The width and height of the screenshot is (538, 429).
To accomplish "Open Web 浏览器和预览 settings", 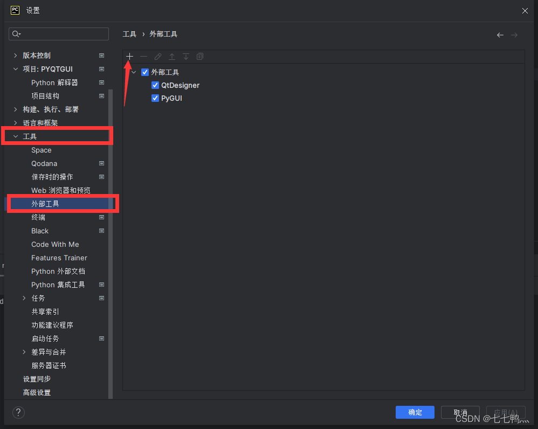I will coord(61,190).
